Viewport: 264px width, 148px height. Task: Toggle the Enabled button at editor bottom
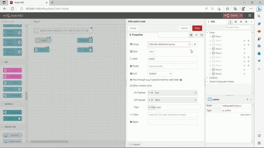click(134, 144)
